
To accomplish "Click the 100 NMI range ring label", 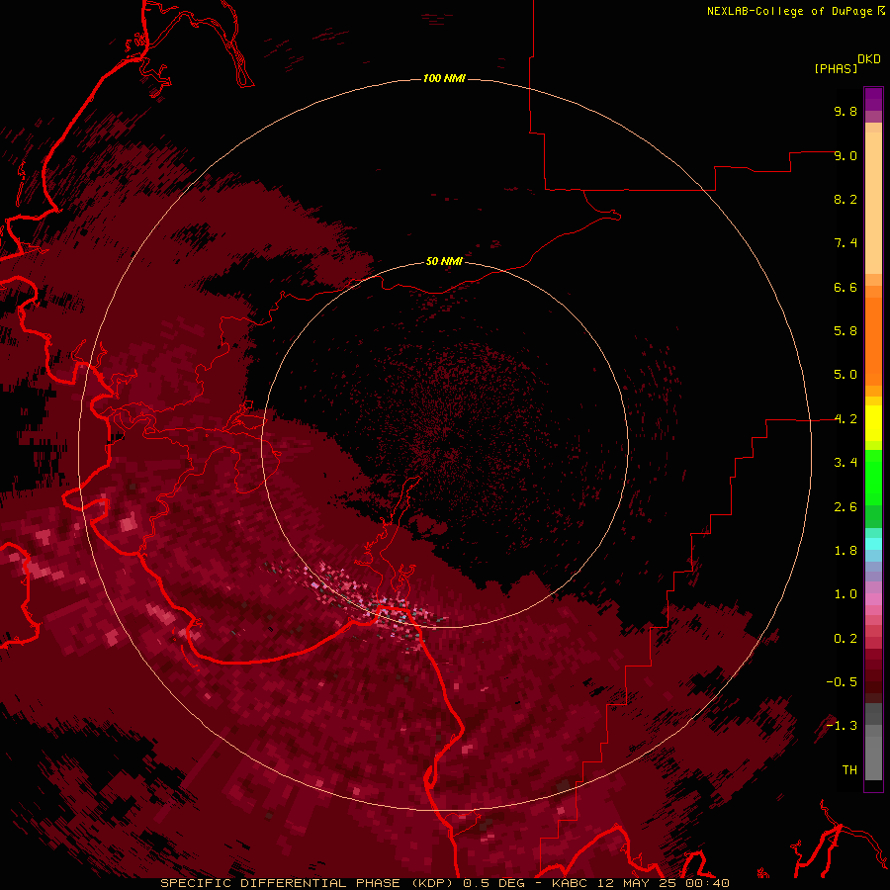I will [x=444, y=78].
